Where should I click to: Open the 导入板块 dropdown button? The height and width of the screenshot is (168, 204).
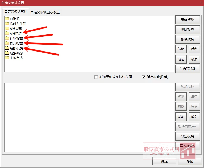click(x=187, y=146)
